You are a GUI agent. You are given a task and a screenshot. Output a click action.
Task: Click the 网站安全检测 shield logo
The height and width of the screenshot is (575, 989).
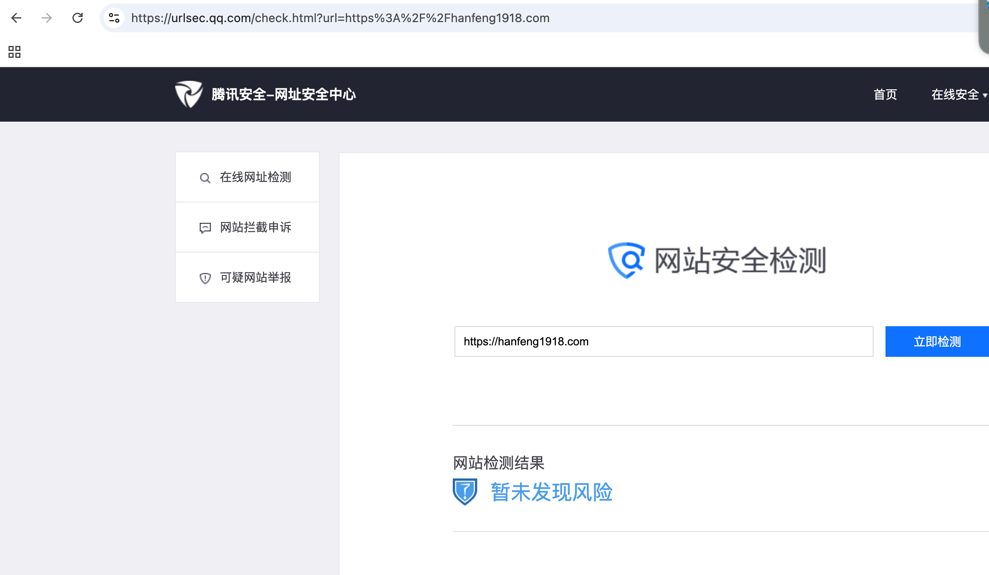[626, 260]
